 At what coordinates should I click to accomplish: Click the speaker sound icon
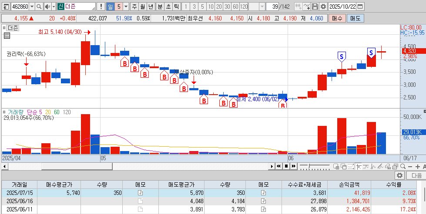47,7
